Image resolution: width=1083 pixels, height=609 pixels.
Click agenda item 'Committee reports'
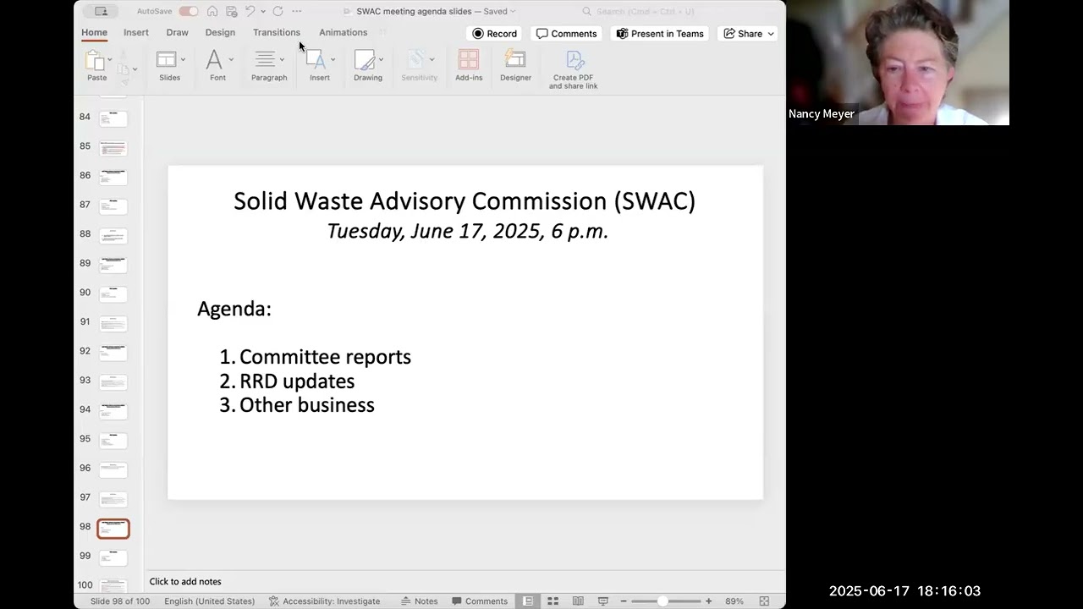pos(325,357)
